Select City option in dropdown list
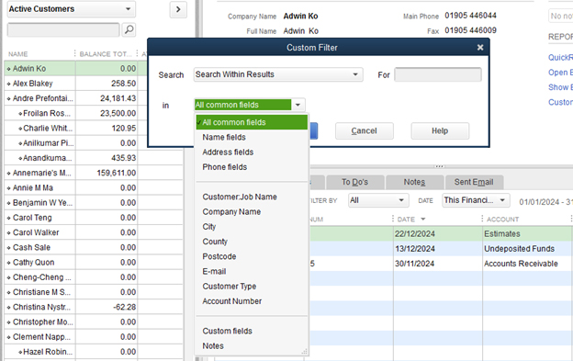 click(209, 227)
